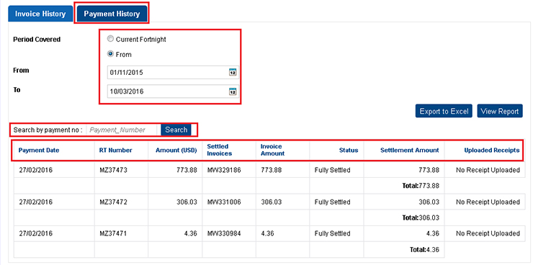Click the Total:773.88 cell
This screenshot has width=533, height=265.
coord(421,186)
